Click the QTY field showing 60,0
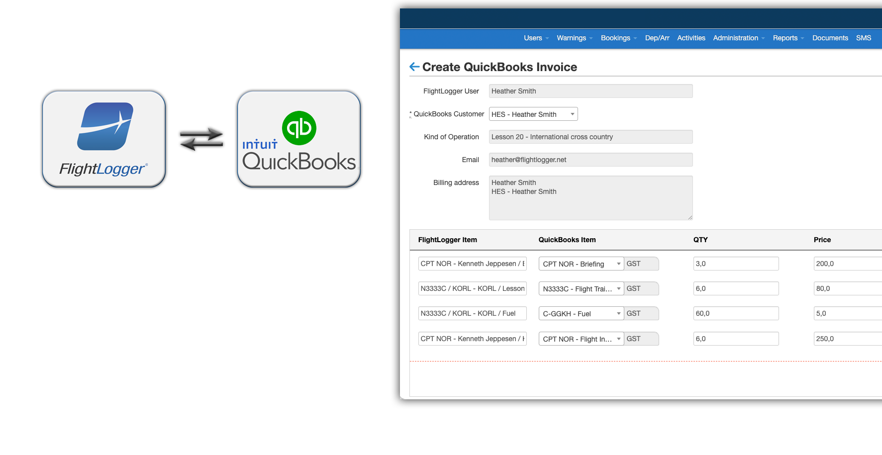Image resolution: width=882 pixels, height=455 pixels. pos(736,313)
